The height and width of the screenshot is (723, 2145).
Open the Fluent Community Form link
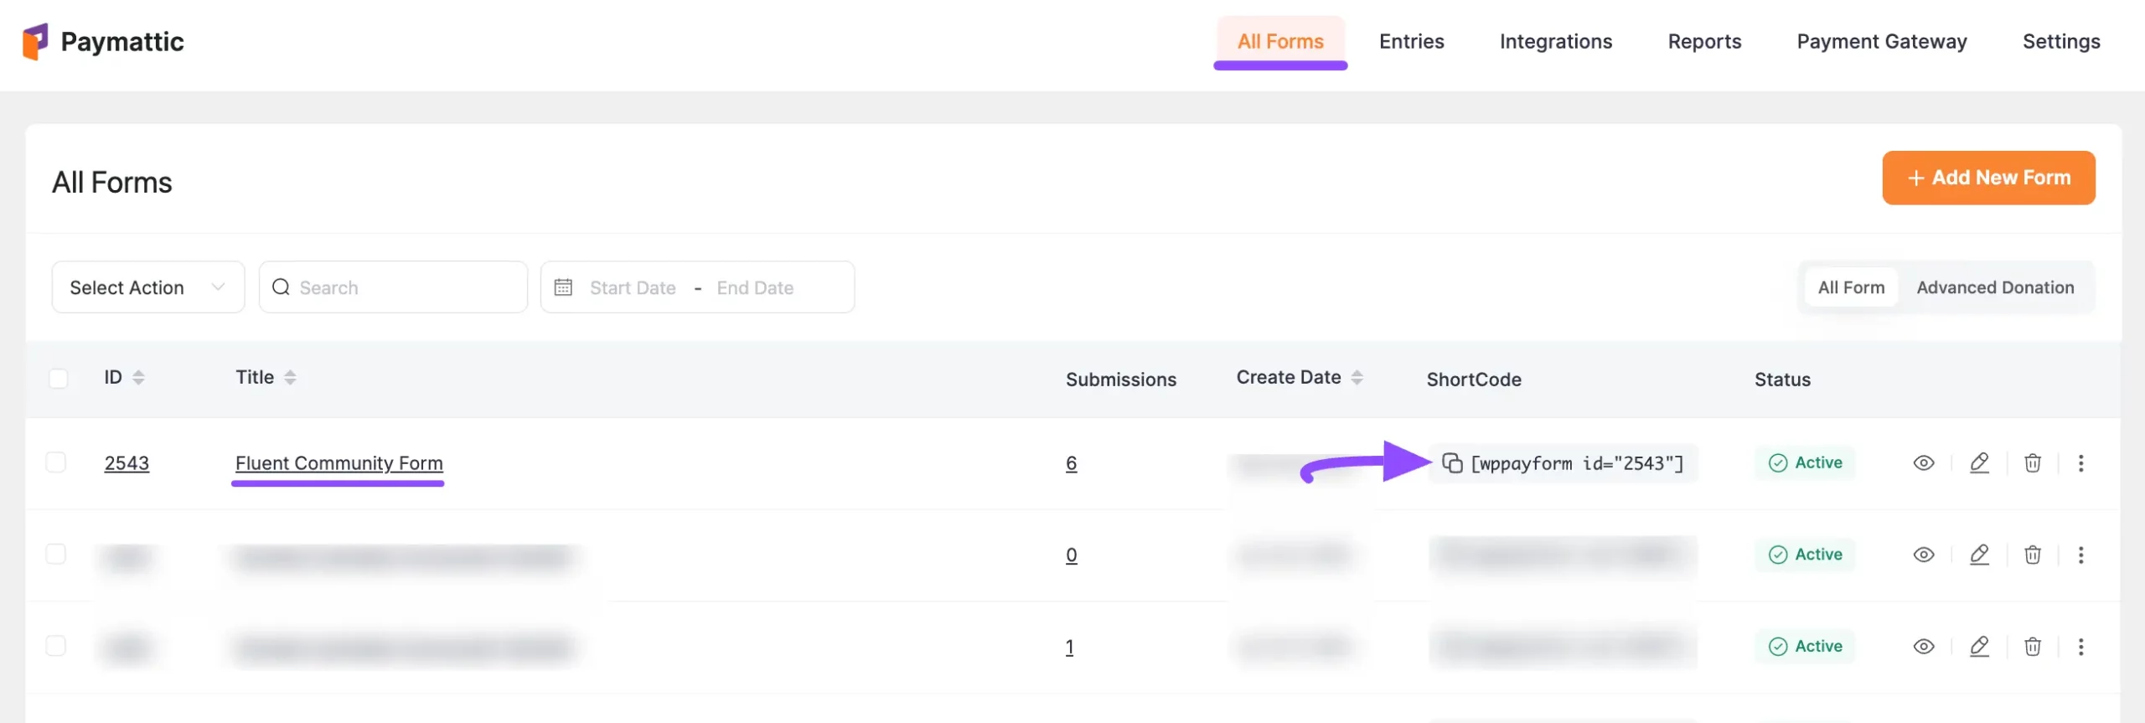(x=339, y=462)
